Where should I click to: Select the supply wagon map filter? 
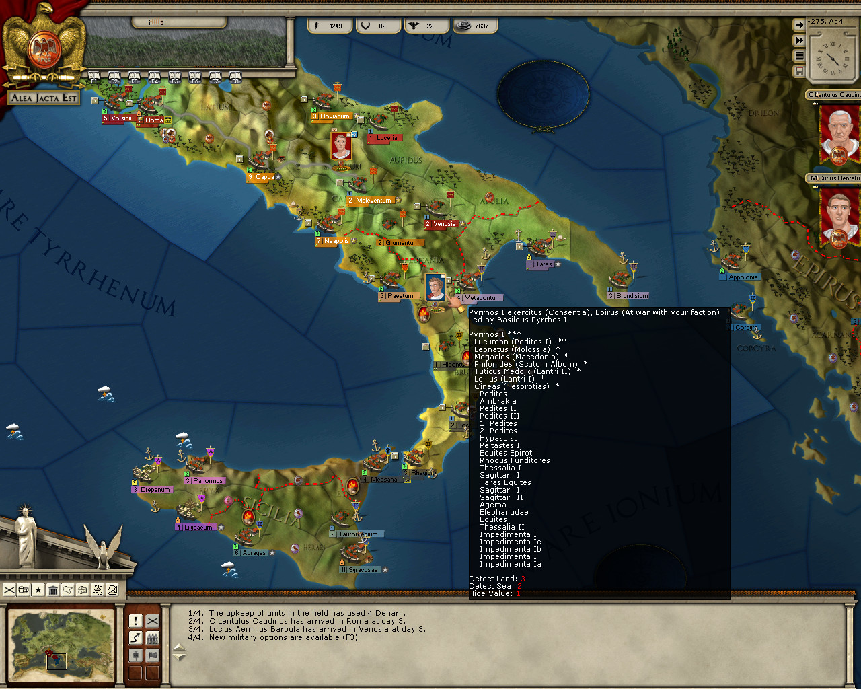(24, 590)
